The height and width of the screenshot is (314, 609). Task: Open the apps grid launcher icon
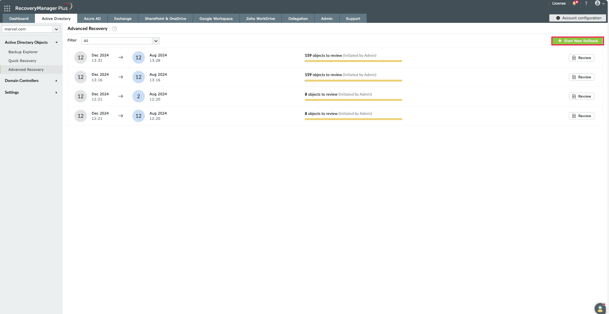coord(7,8)
